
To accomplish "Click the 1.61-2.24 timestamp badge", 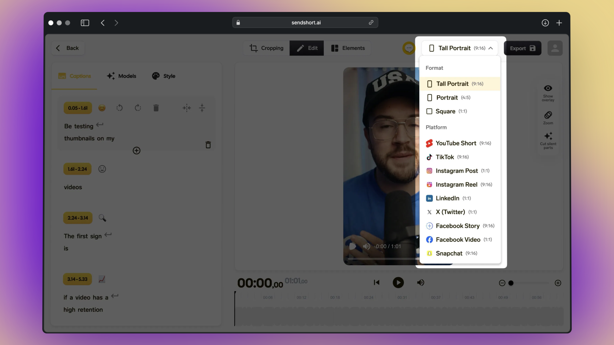I will point(77,169).
